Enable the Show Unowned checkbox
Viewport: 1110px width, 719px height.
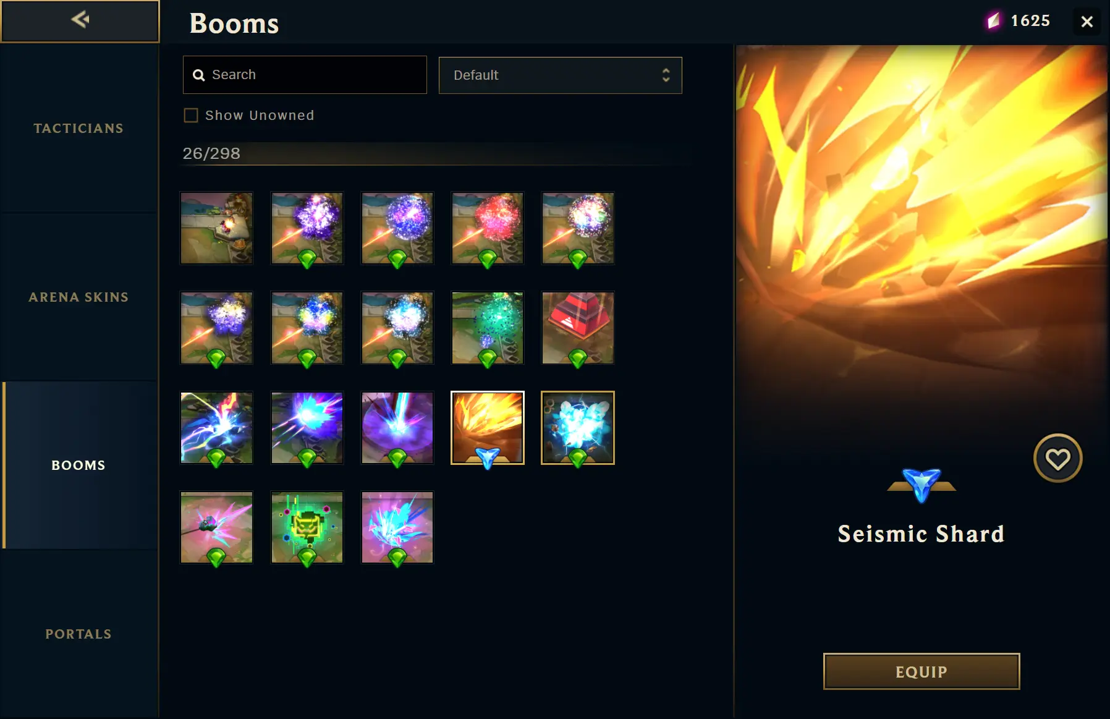tap(191, 116)
